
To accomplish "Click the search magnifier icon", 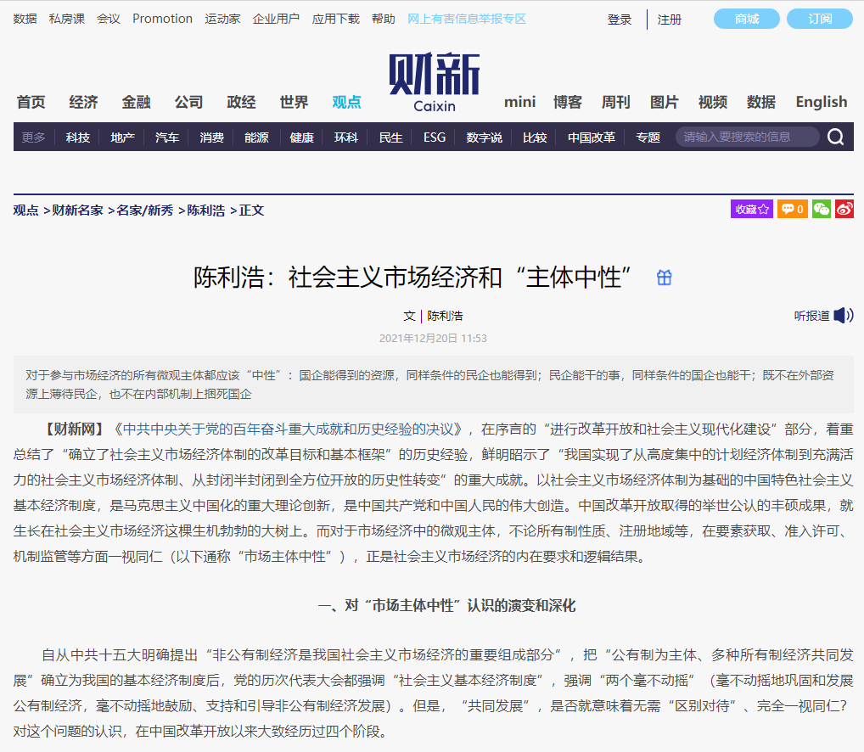I will 835,137.
